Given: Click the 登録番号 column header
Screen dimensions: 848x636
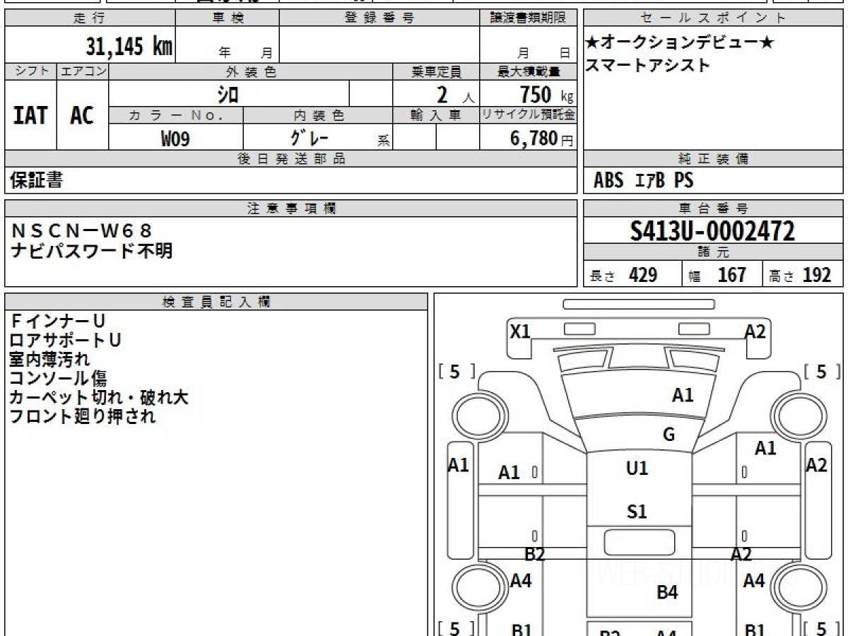Looking at the screenshot, I should click(379, 18).
